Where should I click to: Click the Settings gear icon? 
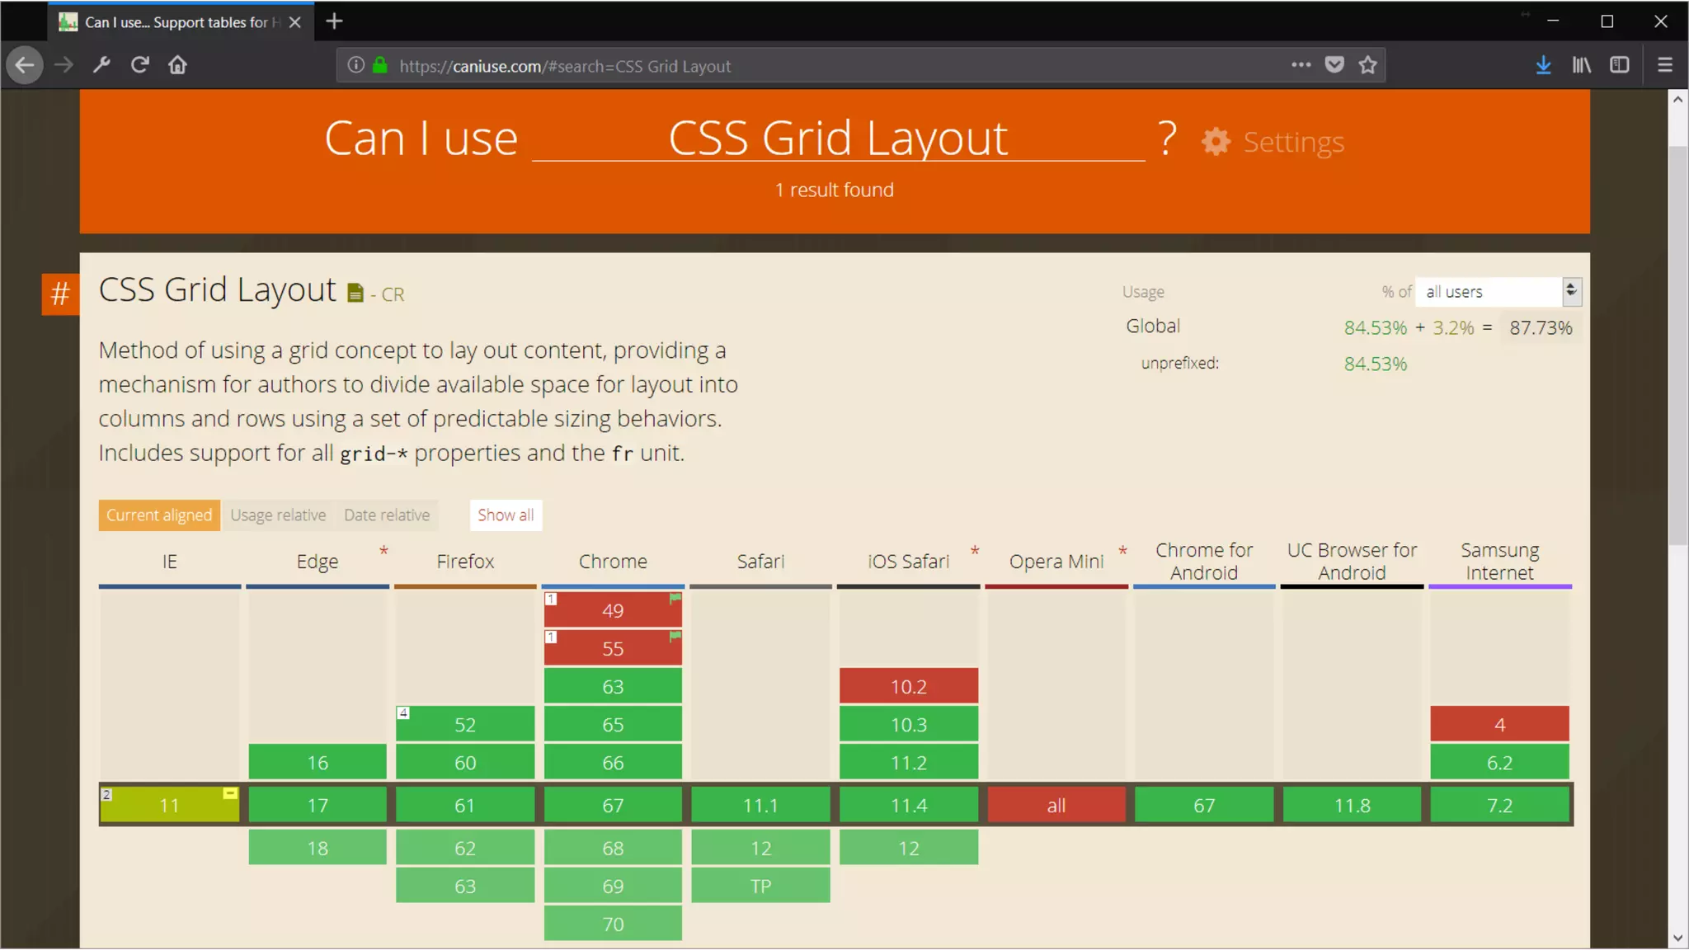point(1216,142)
